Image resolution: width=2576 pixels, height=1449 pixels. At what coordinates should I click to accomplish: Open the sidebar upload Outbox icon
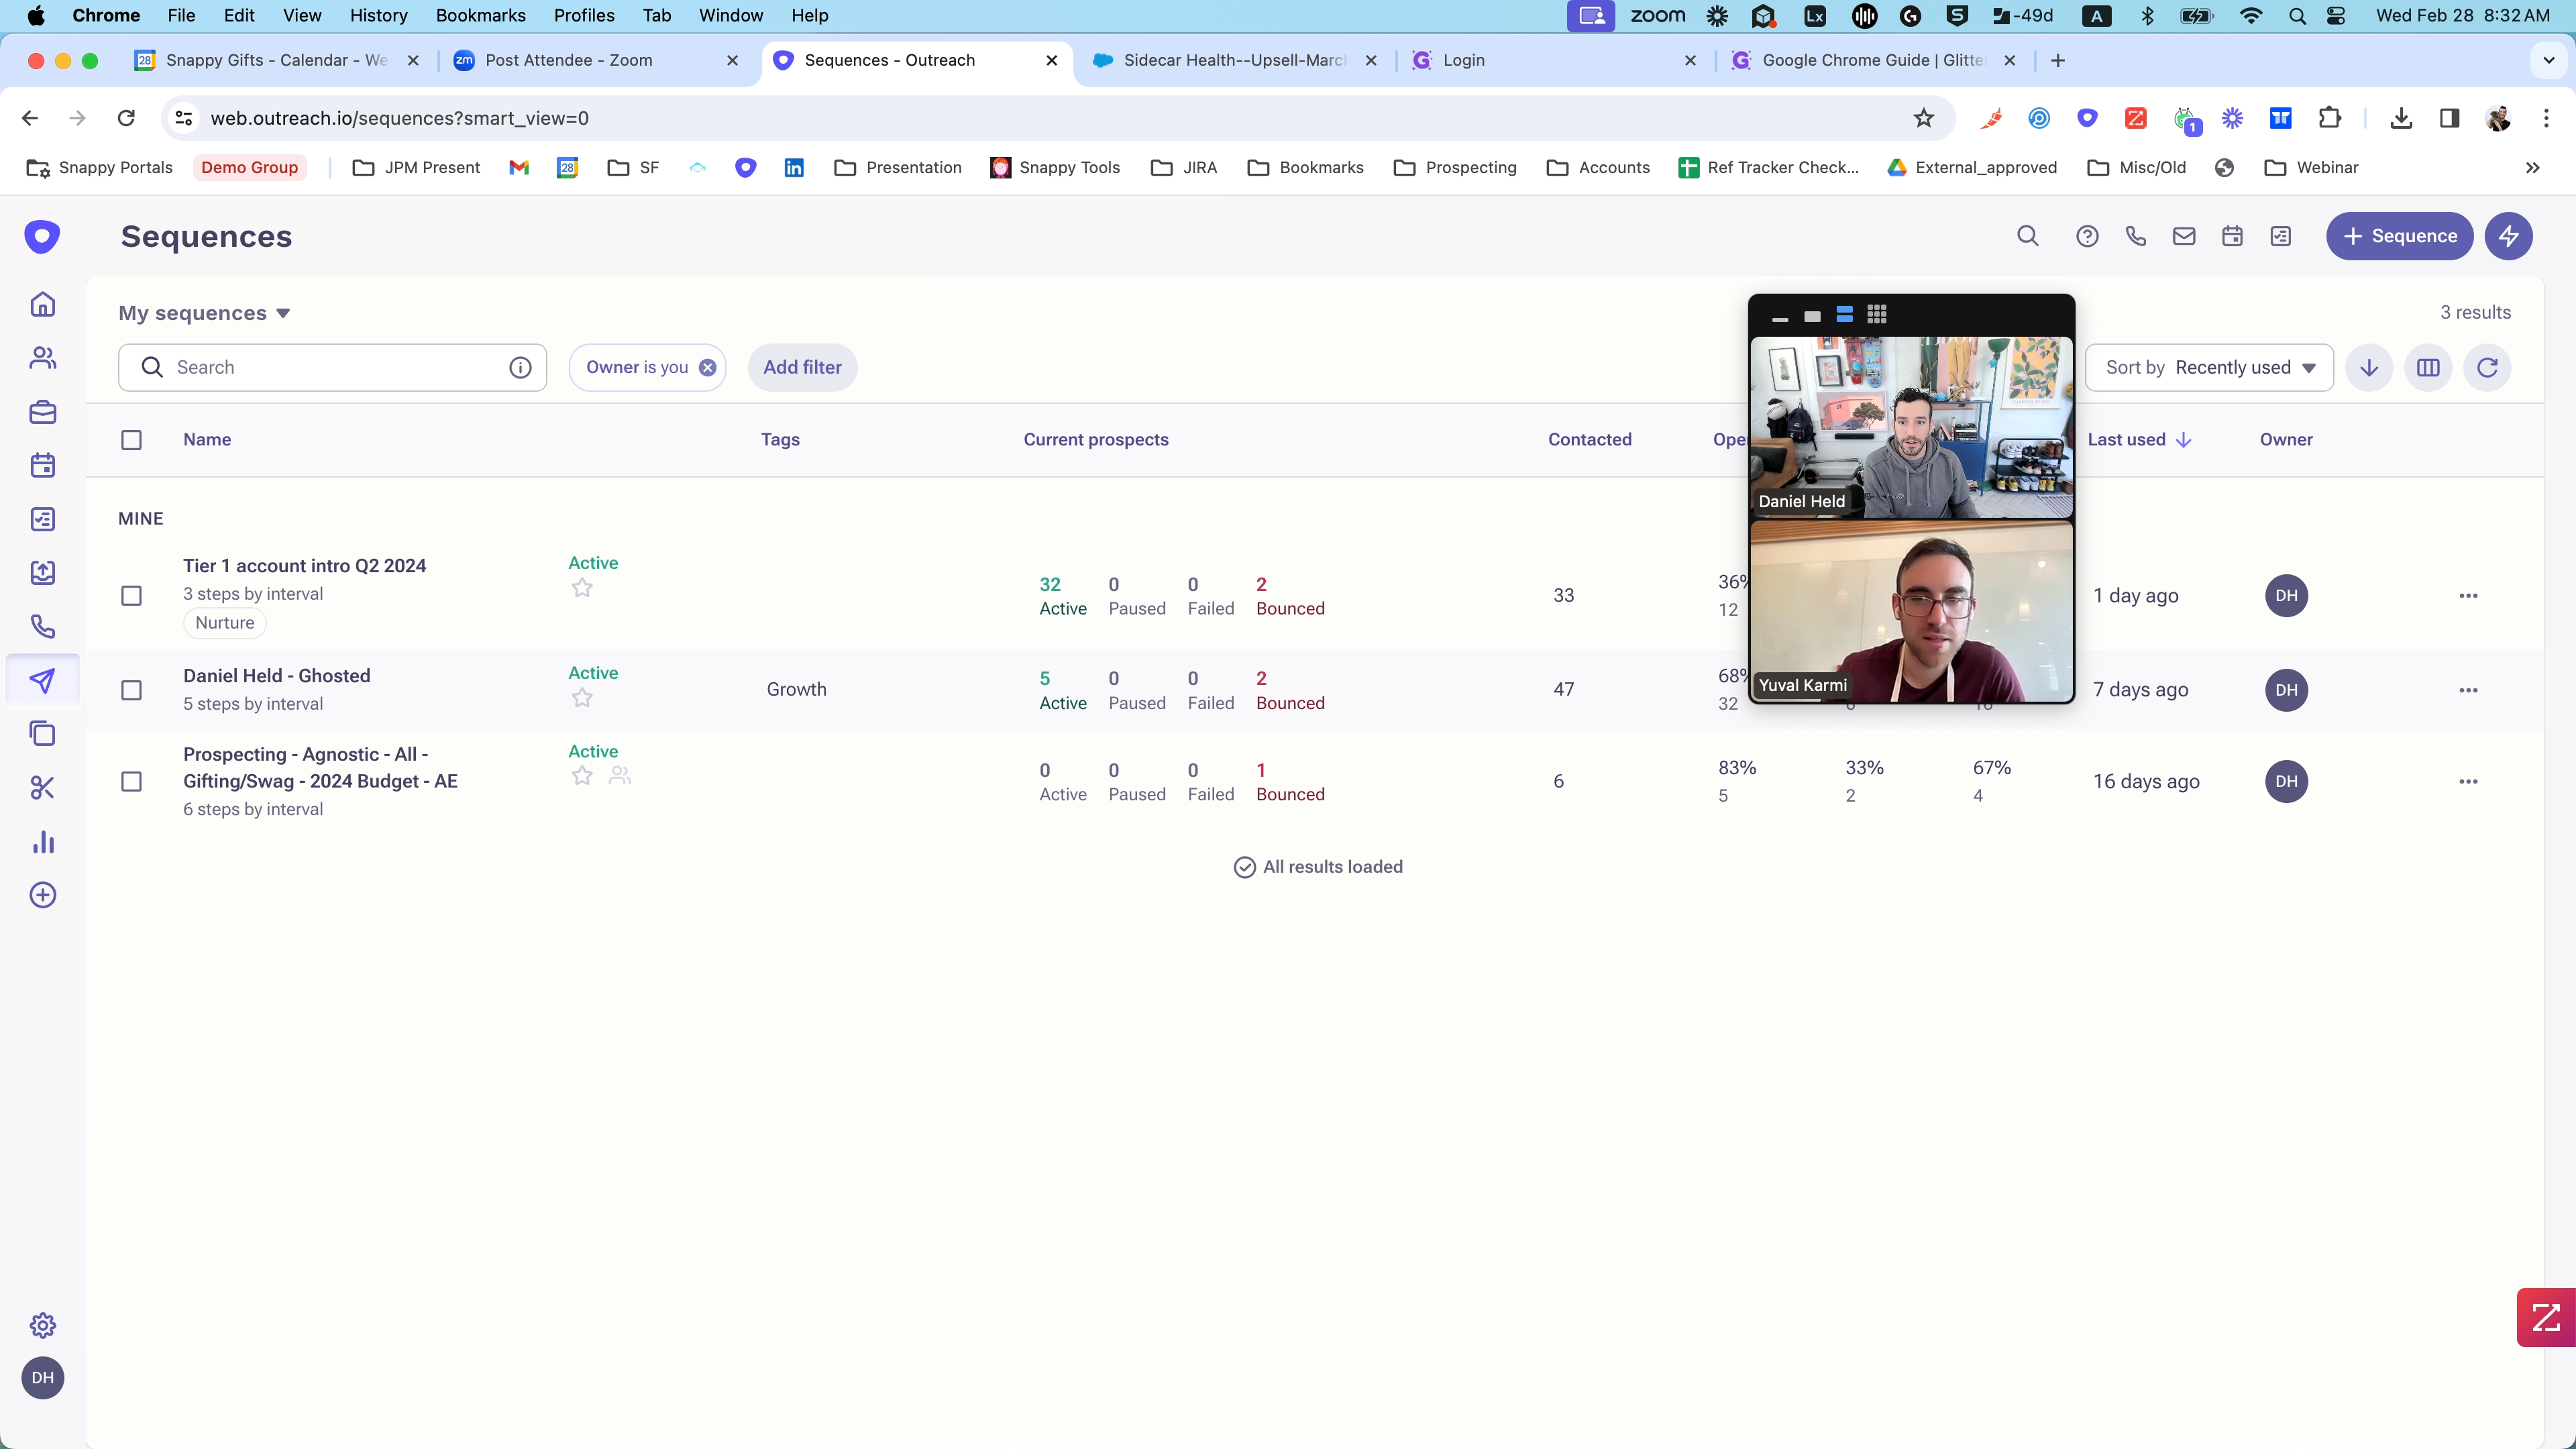point(42,573)
